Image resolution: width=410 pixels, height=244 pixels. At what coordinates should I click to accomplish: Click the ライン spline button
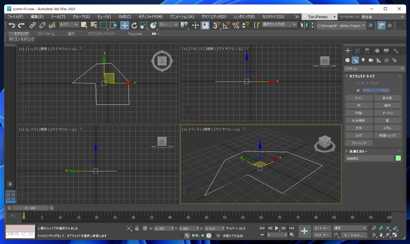359,98
